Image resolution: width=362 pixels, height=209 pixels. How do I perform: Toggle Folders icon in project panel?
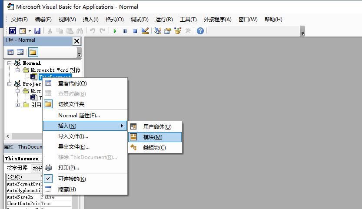pyautogui.click(x=33, y=52)
